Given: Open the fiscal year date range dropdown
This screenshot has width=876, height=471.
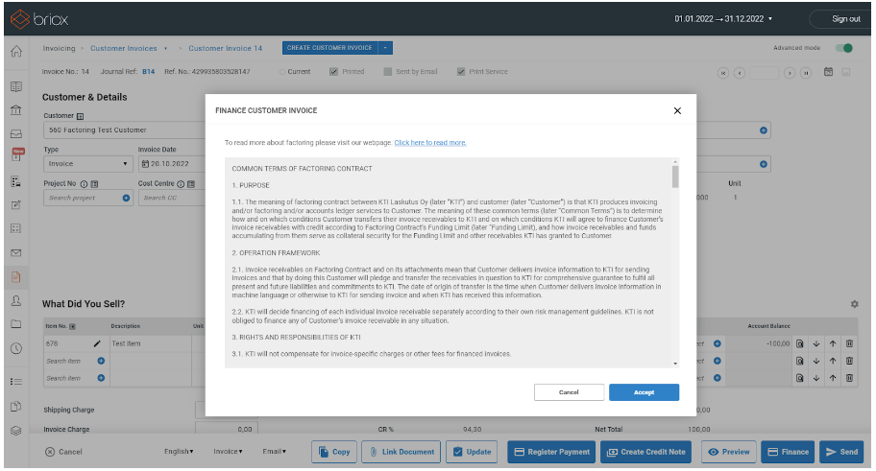Looking at the screenshot, I should [723, 18].
